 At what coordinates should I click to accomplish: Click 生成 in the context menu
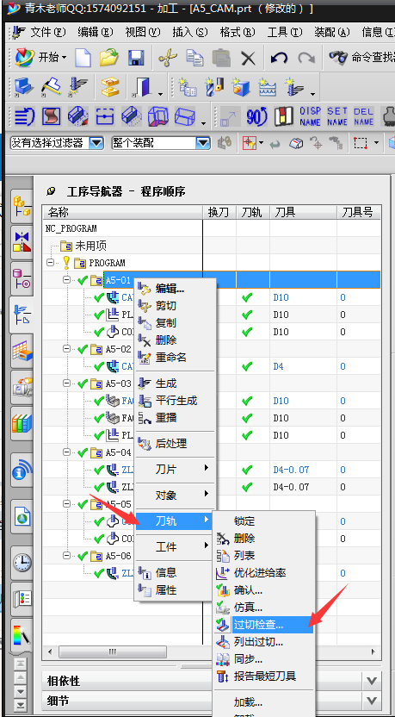(166, 383)
